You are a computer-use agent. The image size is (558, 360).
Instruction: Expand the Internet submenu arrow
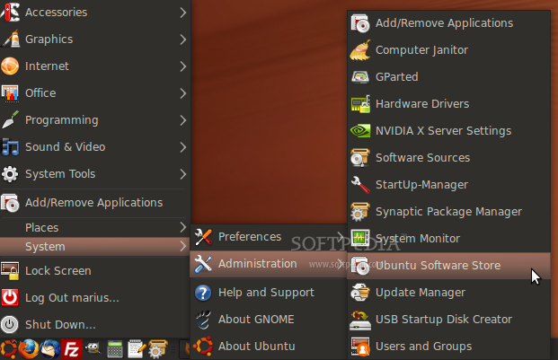click(x=182, y=66)
